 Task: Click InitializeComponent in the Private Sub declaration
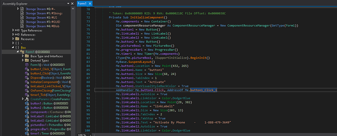(x=147, y=18)
